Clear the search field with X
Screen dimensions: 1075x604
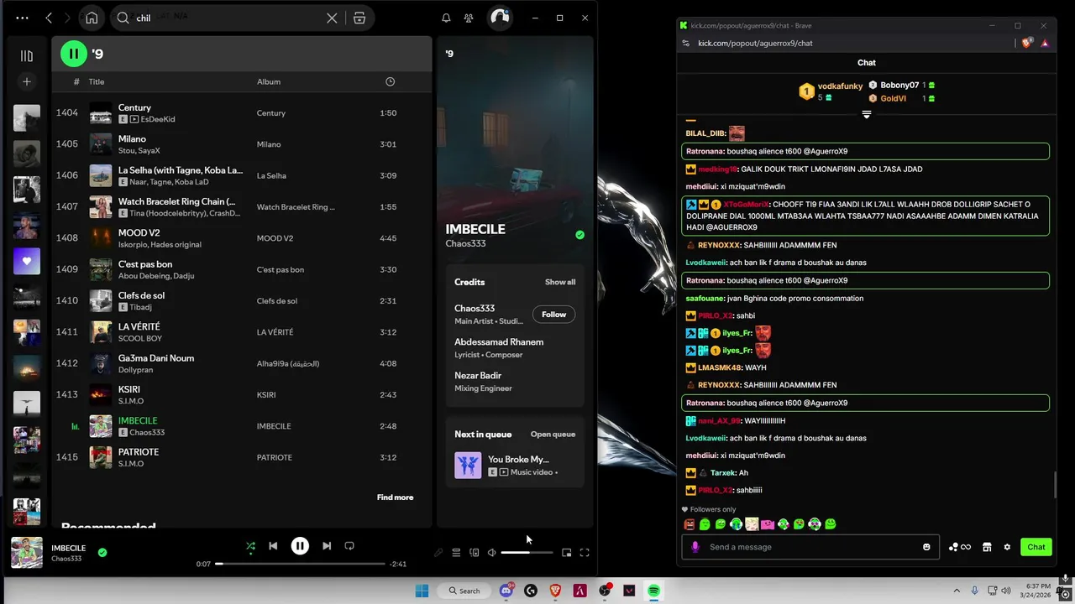click(x=332, y=18)
